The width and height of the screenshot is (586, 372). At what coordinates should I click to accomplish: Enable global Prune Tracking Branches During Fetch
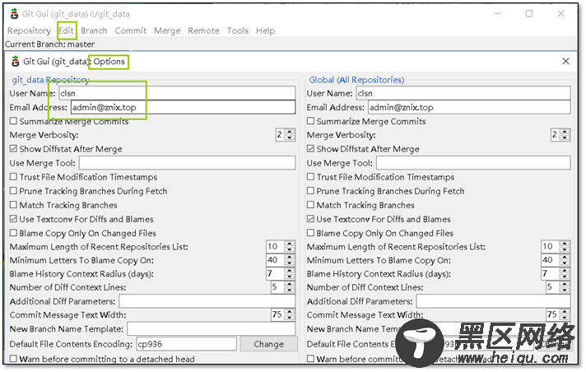click(310, 191)
